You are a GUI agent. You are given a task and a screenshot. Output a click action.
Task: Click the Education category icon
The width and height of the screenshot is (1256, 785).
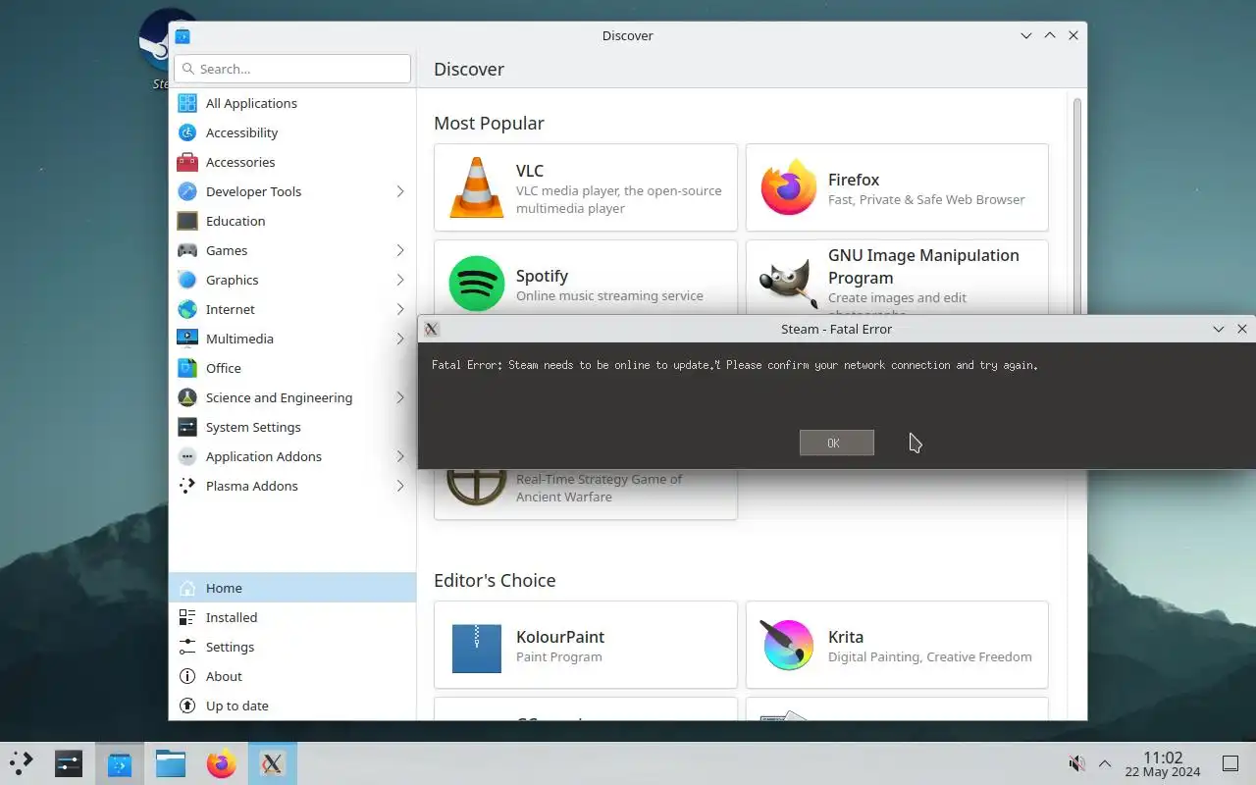click(187, 221)
